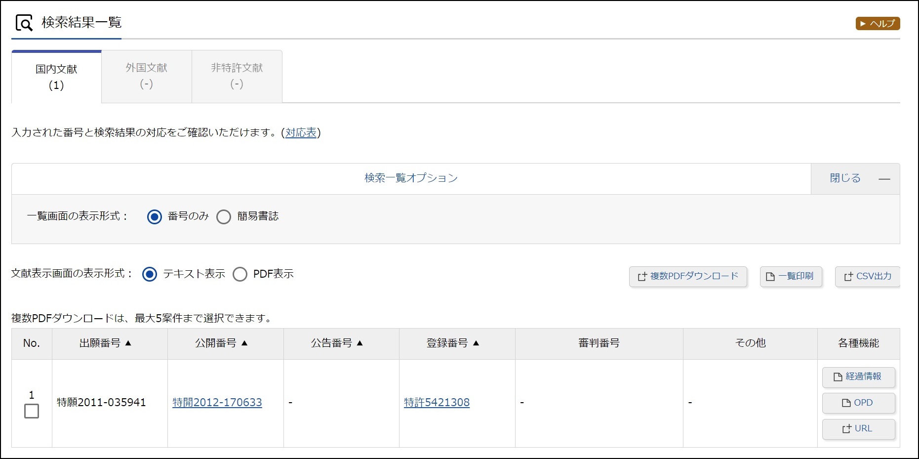This screenshot has width=919, height=459.
Task: Check the checkbox for result row 1
Action: (x=32, y=411)
